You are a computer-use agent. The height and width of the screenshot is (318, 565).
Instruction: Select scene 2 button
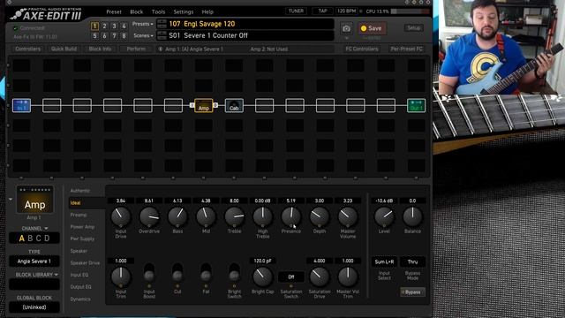point(104,26)
